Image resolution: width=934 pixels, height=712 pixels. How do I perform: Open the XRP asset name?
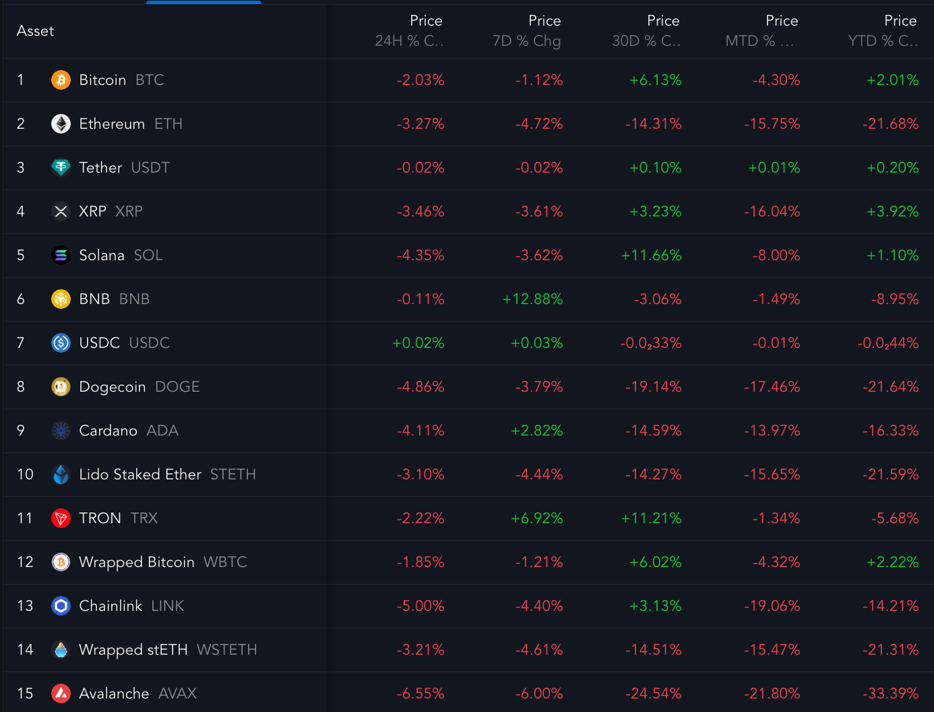pos(111,212)
